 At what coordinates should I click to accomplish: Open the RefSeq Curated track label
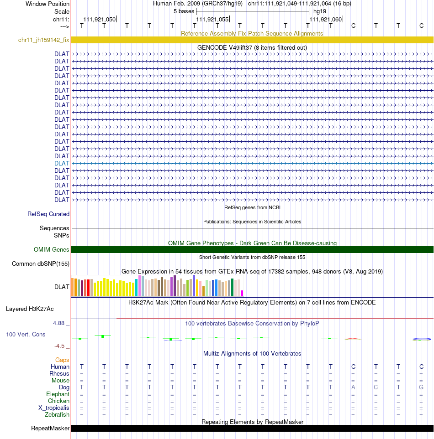pos(48,214)
